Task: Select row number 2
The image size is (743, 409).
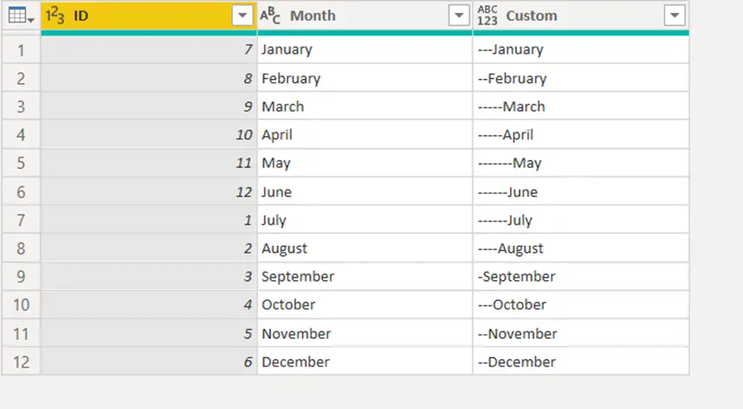Action: pos(21,78)
